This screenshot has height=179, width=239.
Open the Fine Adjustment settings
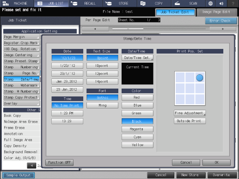[190, 113]
